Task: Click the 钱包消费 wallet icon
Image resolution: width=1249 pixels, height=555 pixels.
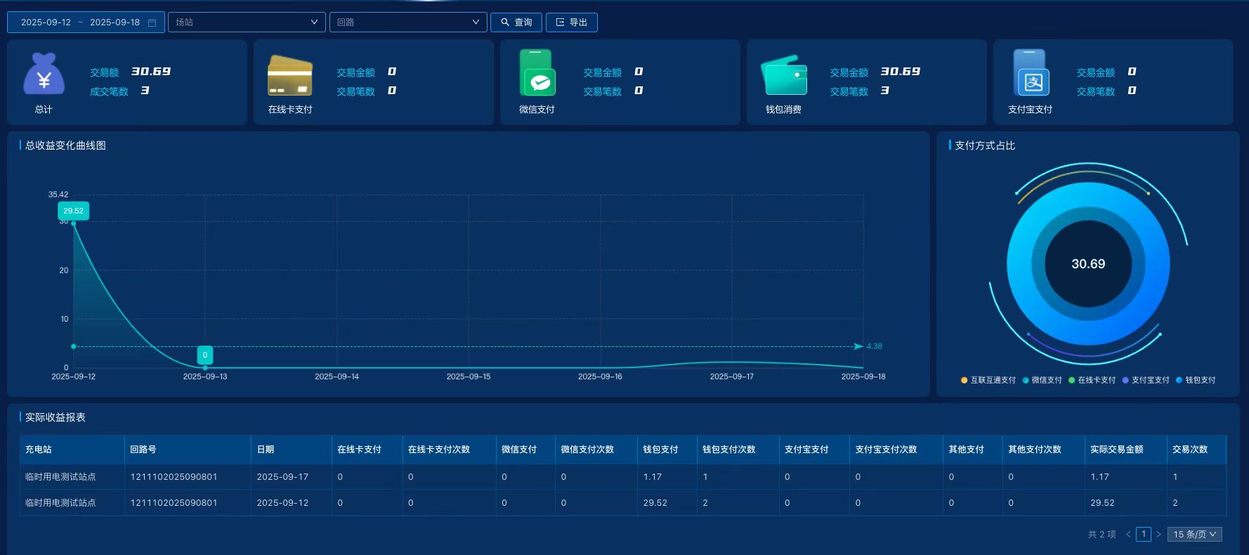Action: pyautogui.click(x=784, y=75)
